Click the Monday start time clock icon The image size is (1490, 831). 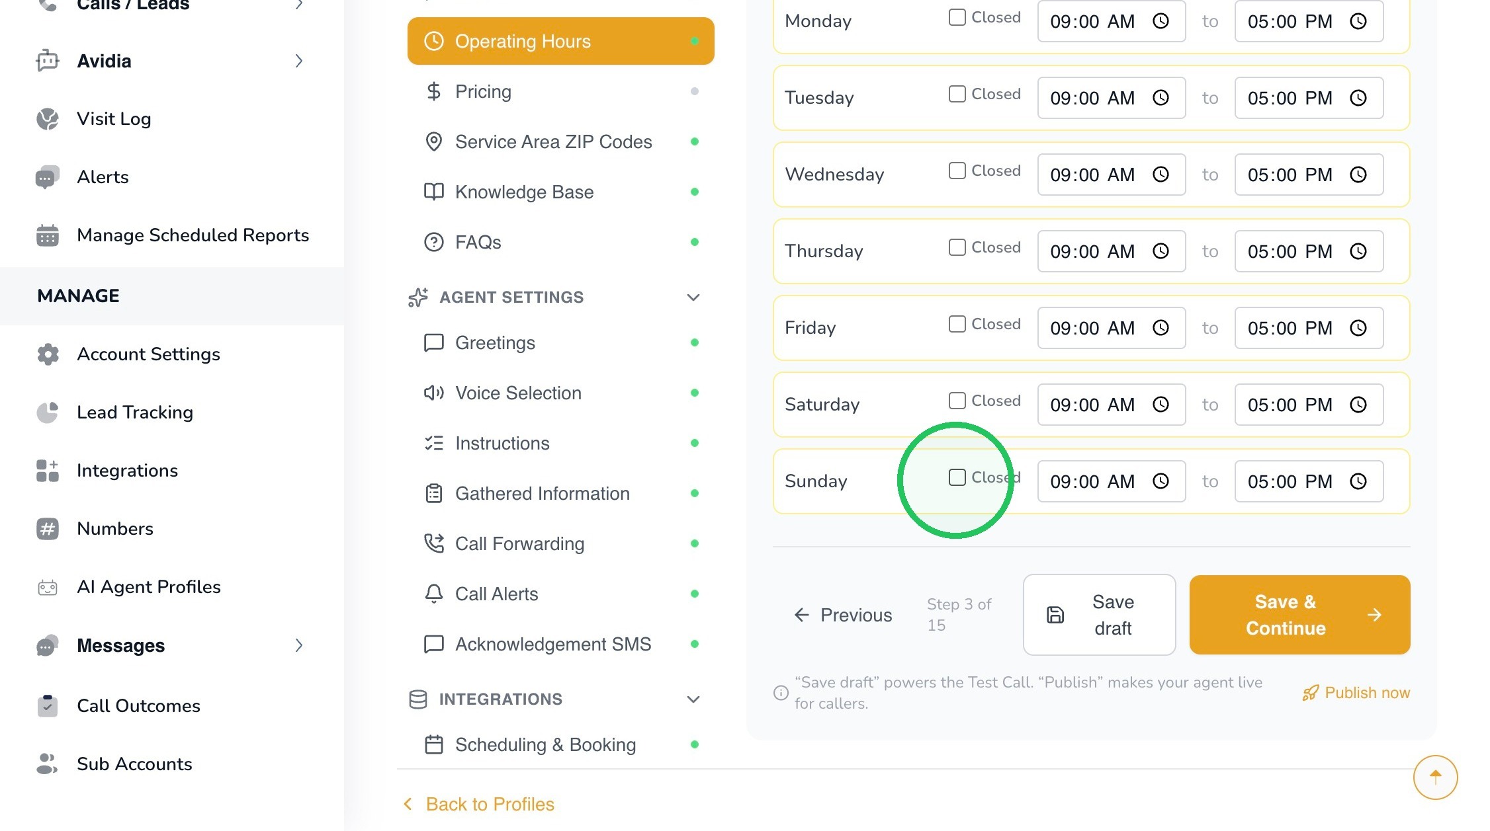tap(1161, 21)
